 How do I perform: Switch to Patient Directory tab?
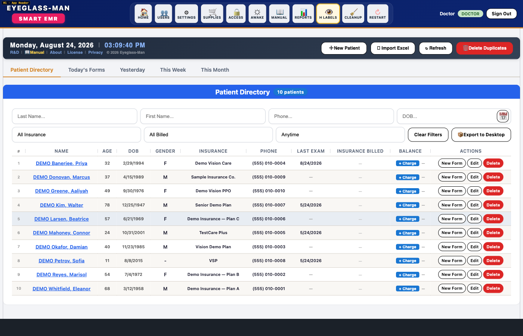[x=32, y=70]
